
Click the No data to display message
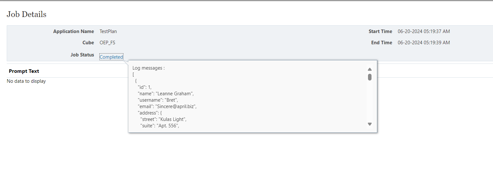26,81
